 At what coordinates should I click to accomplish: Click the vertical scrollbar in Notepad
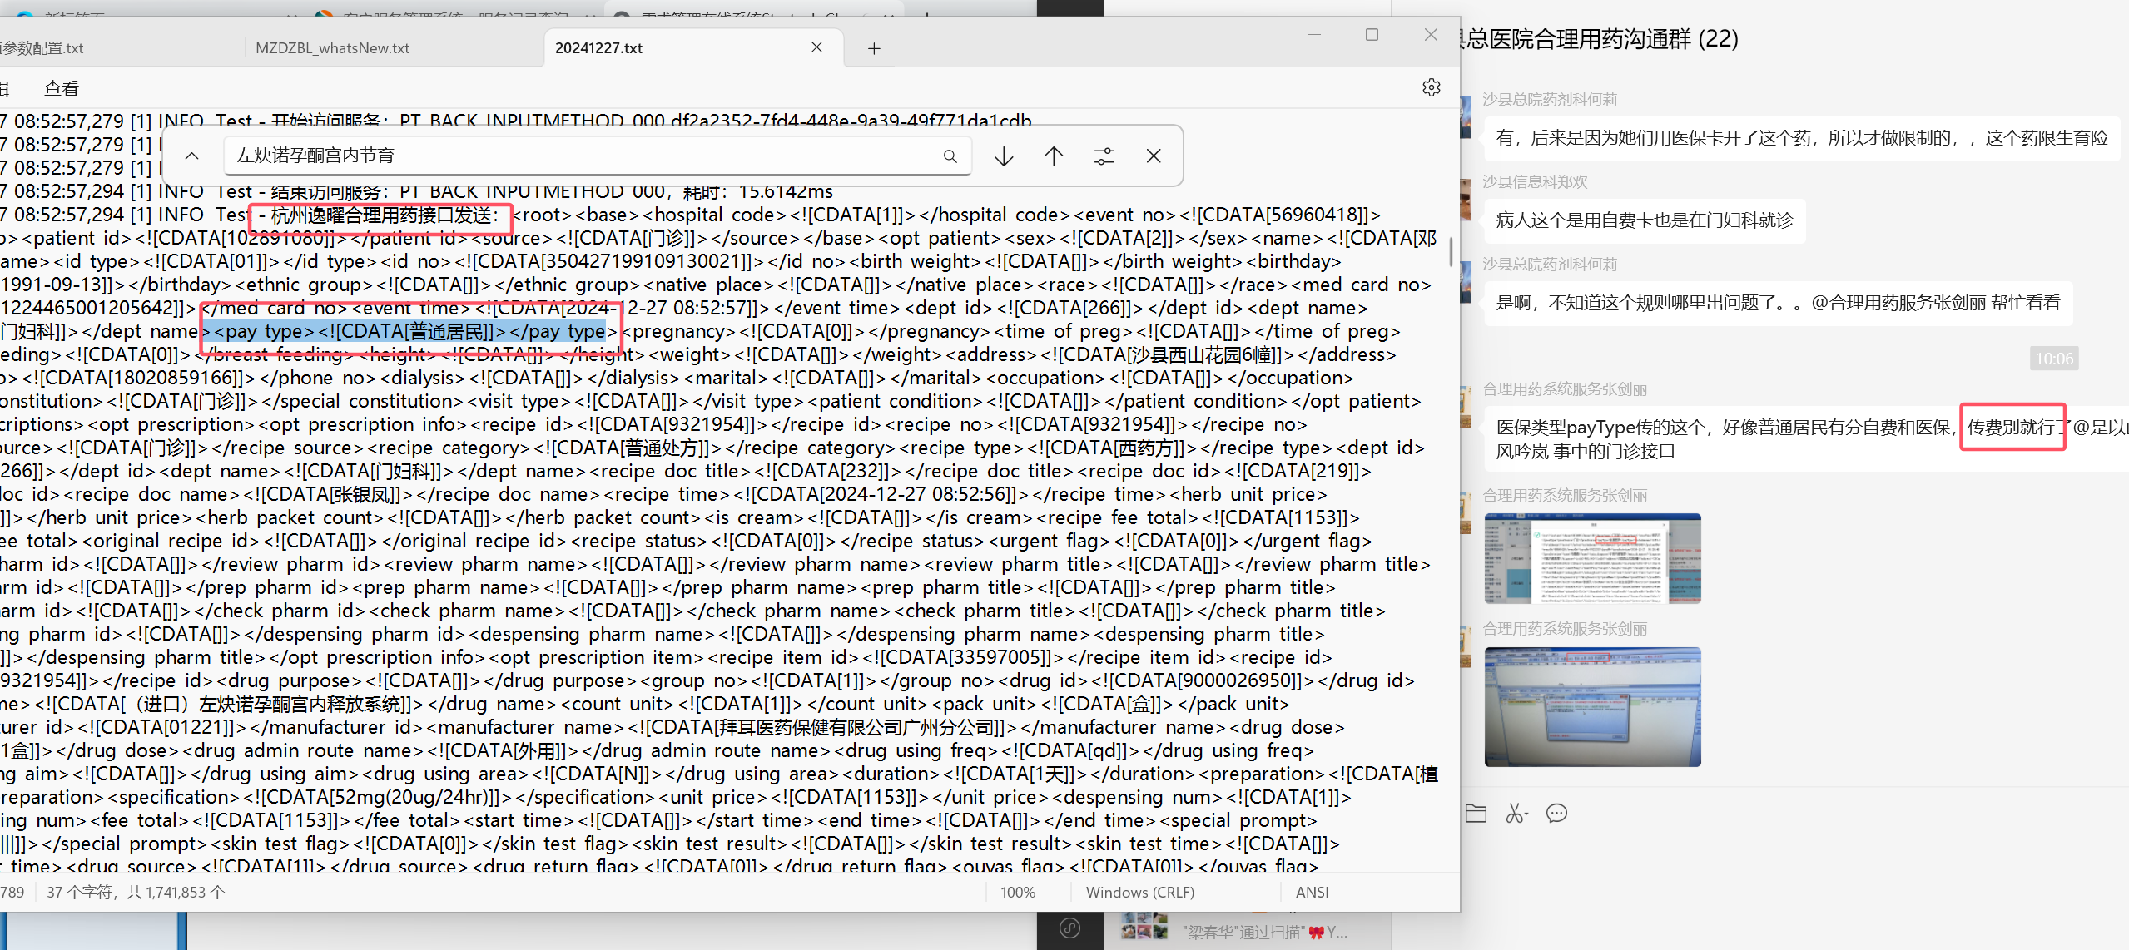point(1451,251)
